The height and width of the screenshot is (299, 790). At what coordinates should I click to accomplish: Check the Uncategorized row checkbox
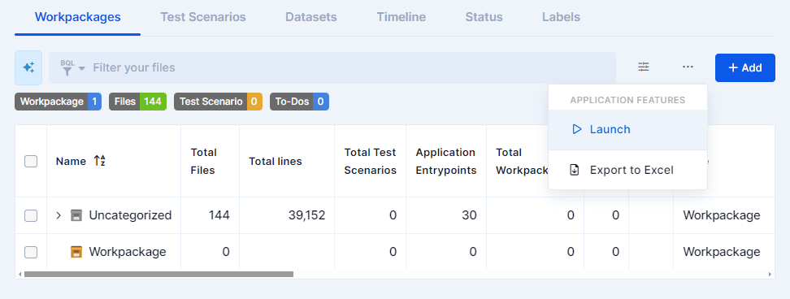coord(31,215)
